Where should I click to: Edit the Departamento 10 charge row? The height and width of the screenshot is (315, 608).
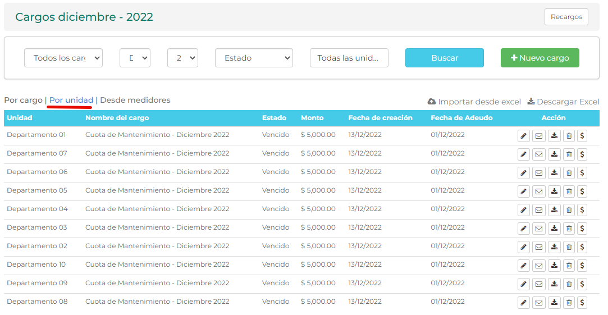coord(523,265)
